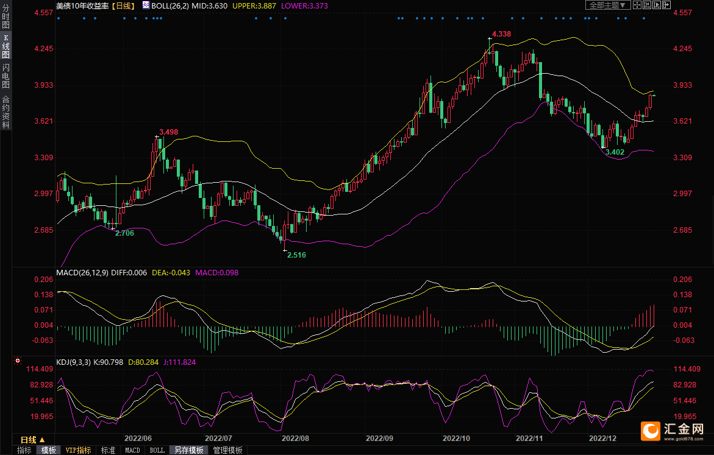Click the range-measure icon beside the crosshair
This screenshot has height=455, width=714.
pyautogui.click(x=647, y=5)
